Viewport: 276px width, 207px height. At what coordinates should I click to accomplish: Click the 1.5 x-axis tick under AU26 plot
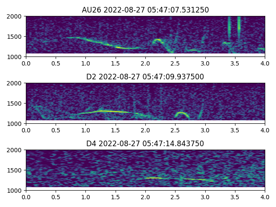[116, 63]
